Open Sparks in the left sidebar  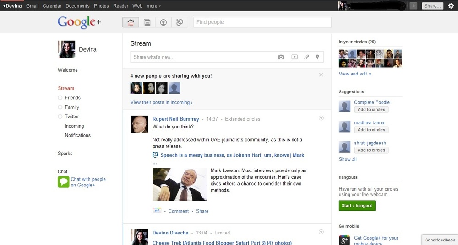(65, 154)
